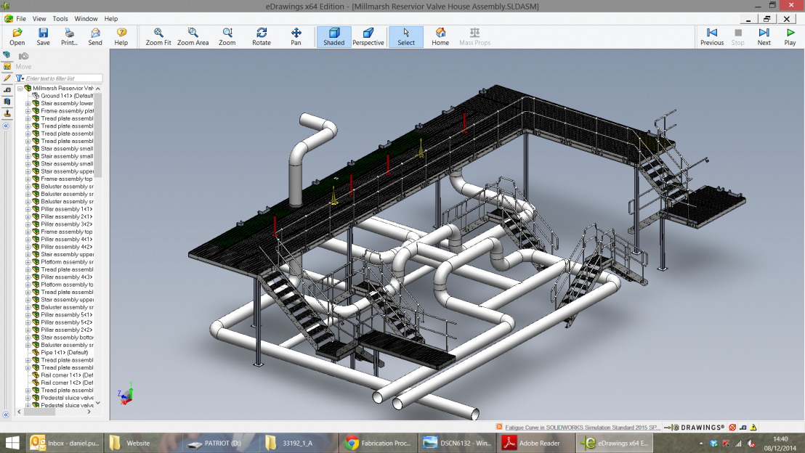Activate the Pan tool

pyautogui.click(x=295, y=36)
